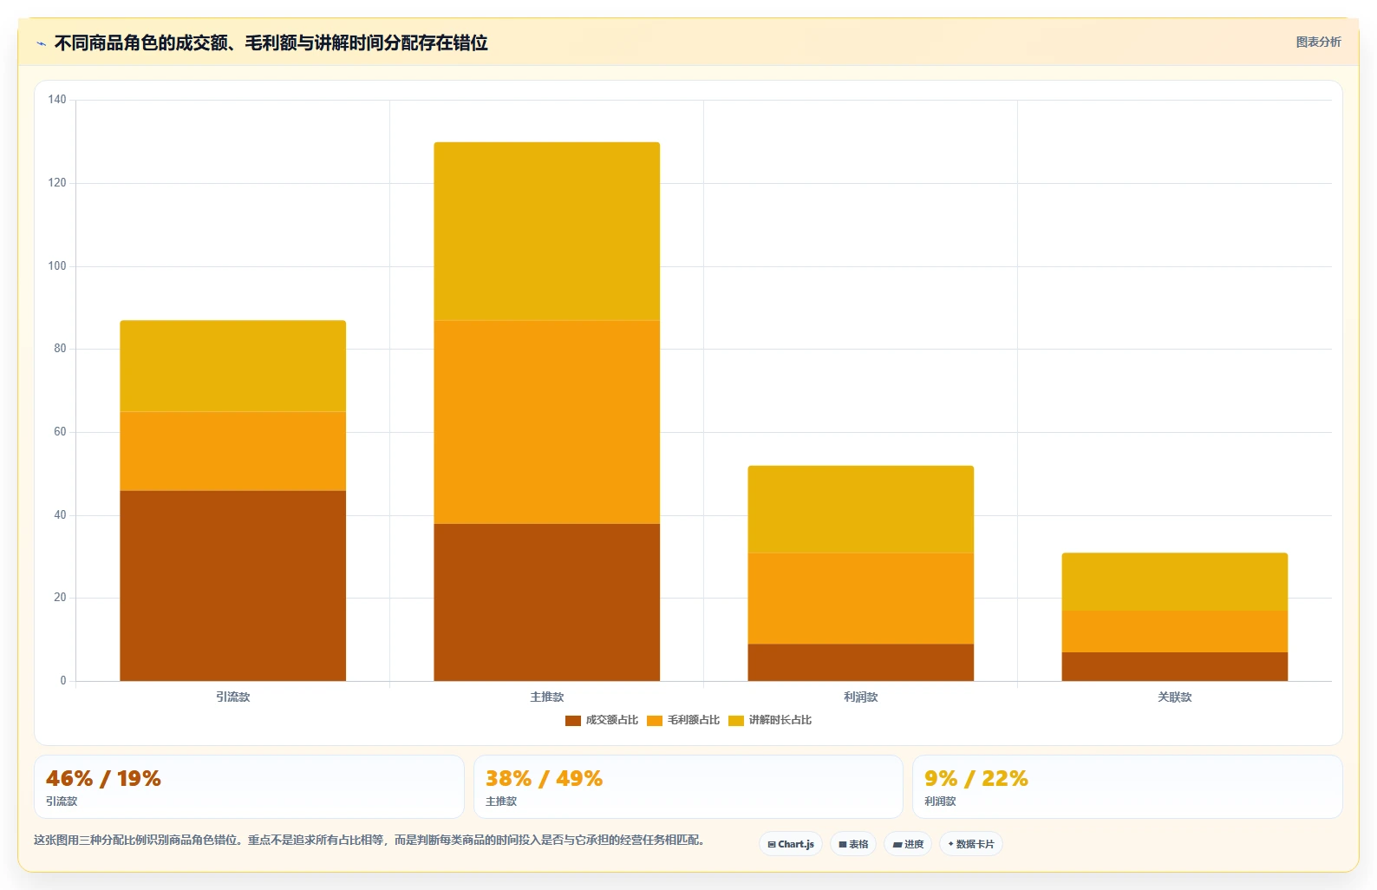Click the 利润款 orange 毛利额 bar segment
The width and height of the screenshot is (1377, 890).
coord(860,599)
